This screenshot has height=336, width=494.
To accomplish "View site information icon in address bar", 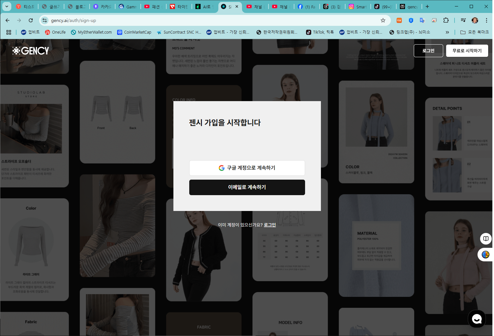I will 44,20.
